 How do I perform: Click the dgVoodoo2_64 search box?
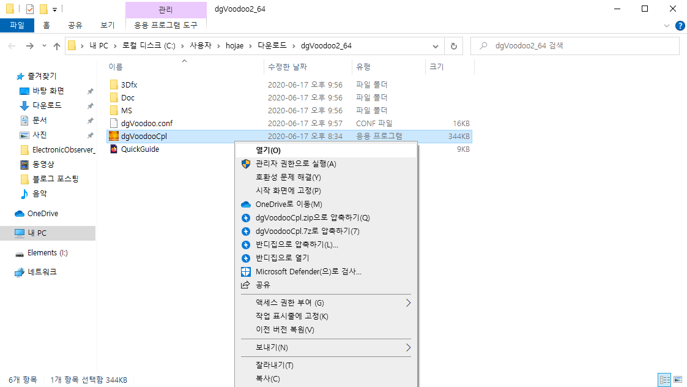coord(575,46)
